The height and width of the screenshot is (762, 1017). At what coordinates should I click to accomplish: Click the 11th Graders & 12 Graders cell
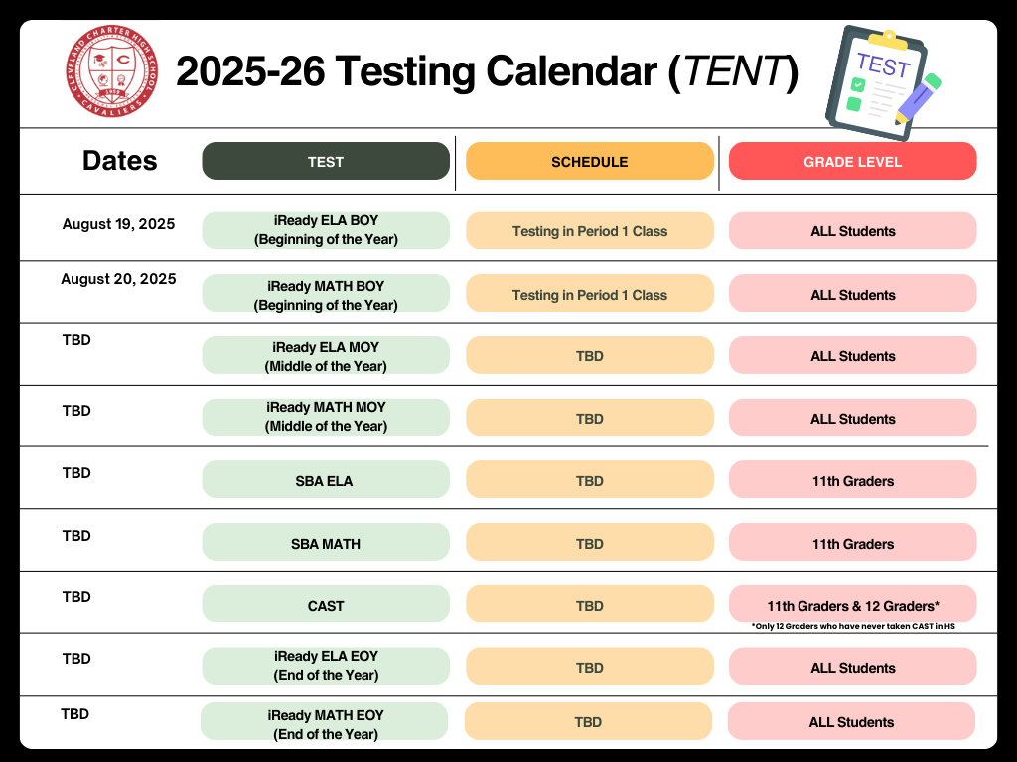[852, 604]
